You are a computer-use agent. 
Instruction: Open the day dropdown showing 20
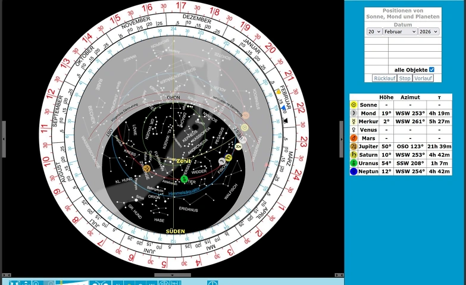click(374, 32)
